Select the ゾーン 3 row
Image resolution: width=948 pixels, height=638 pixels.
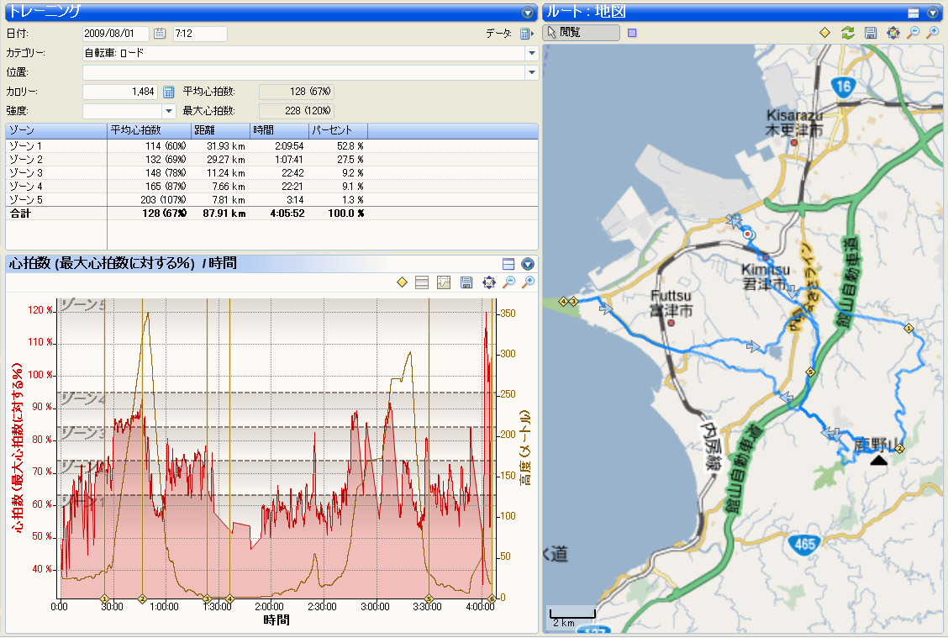point(271,173)
